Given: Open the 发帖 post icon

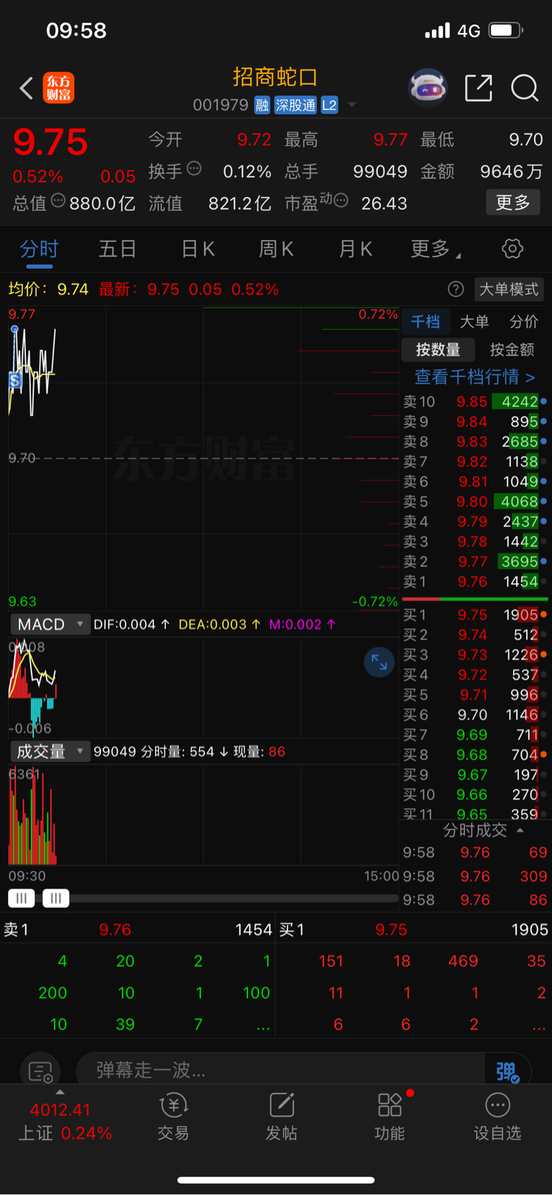Looking at the screenshot, I should (281, 1116).
